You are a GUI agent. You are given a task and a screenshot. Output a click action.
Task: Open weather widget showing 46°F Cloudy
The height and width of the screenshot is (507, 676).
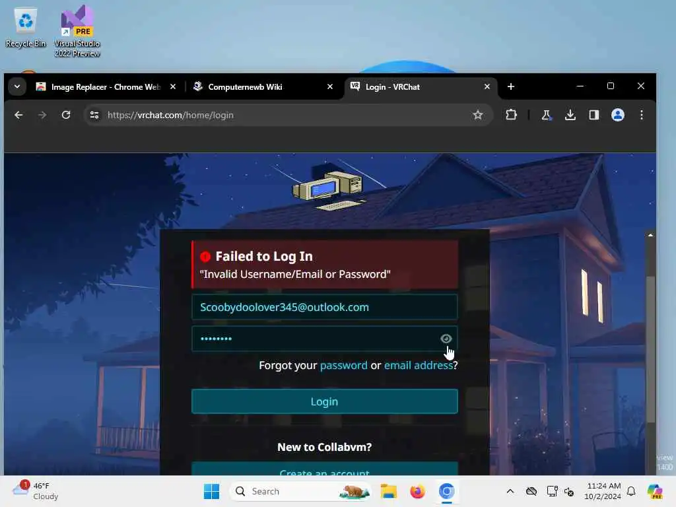[36, 491]
